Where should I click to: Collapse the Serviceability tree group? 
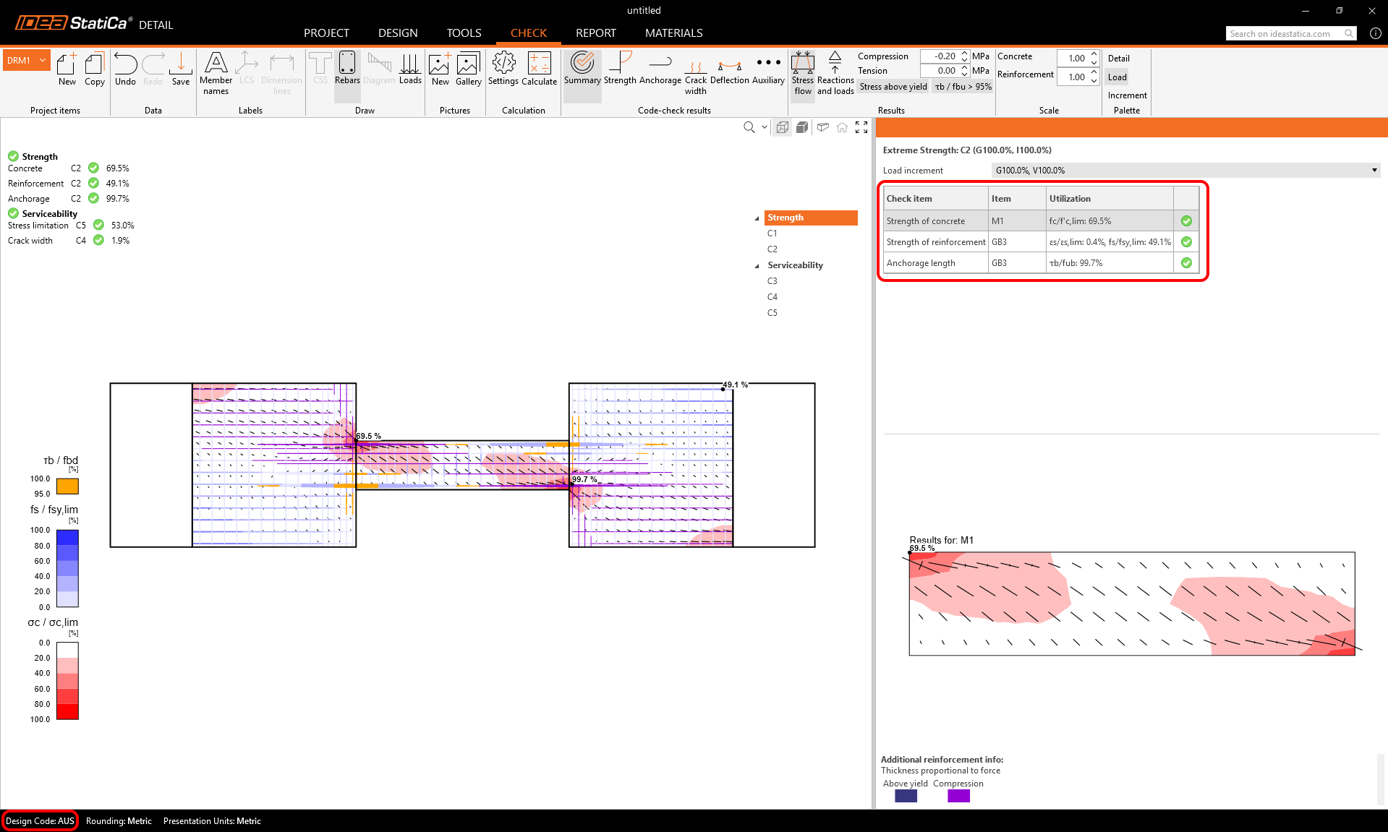[x=757, y=266]
